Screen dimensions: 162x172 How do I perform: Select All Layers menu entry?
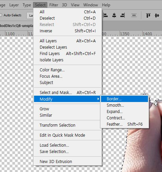click(x=68, y=41)
